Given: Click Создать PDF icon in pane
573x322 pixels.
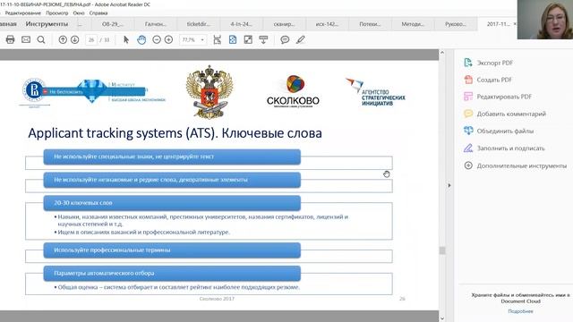Looking at the screenshot, I should pos(468,80).
